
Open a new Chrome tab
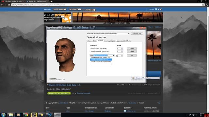coord(52,1)
